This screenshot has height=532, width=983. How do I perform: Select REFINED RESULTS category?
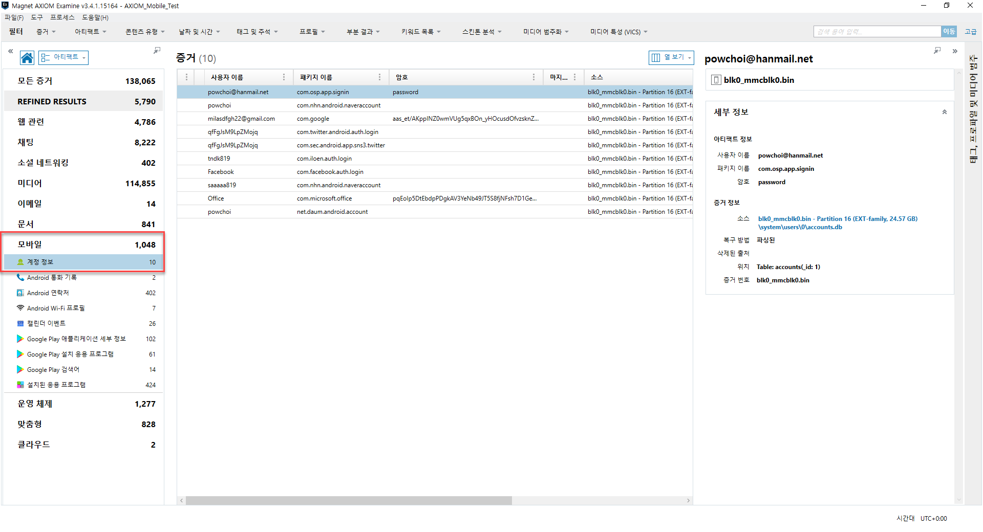click(83, 101)
